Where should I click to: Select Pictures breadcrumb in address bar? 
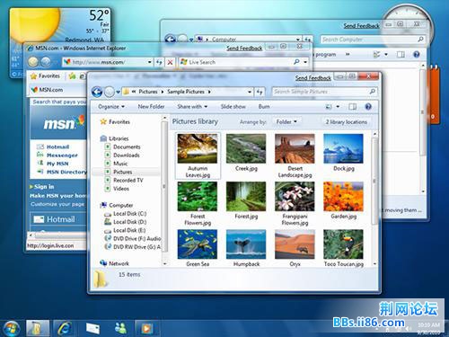(148, 92)
